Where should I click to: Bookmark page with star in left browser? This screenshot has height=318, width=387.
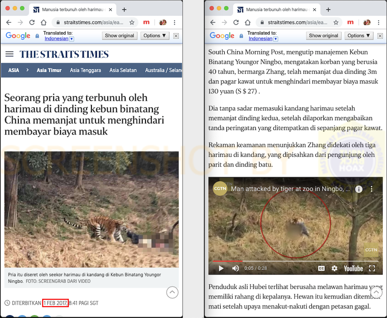click(x=132, y=22)
